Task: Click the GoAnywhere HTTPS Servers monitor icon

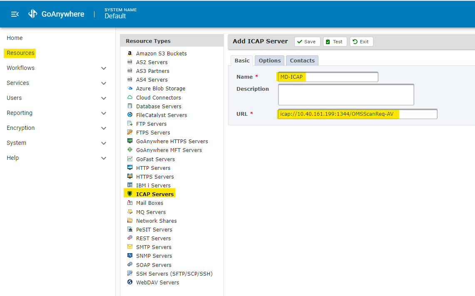Action: tap(130, 141)
